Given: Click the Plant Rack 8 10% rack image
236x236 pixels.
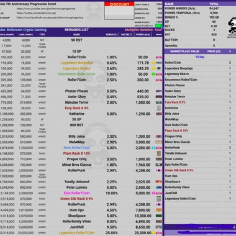Looking at the screenshot, I should [159, 153].
